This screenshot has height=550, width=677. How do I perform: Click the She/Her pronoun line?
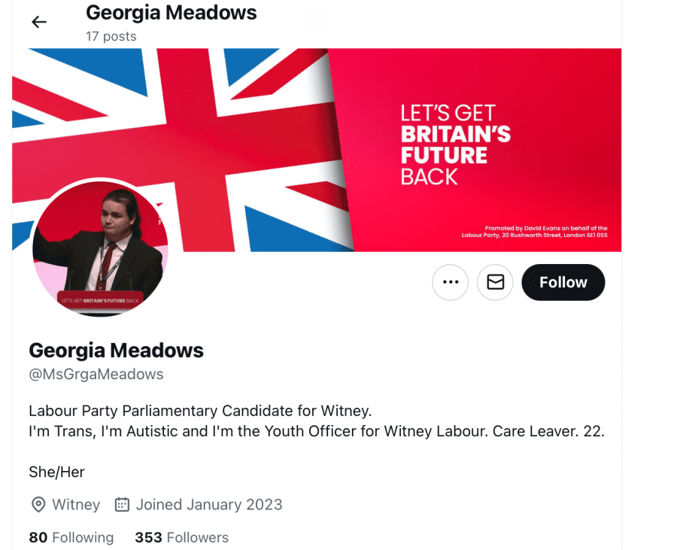click(56, 472)
